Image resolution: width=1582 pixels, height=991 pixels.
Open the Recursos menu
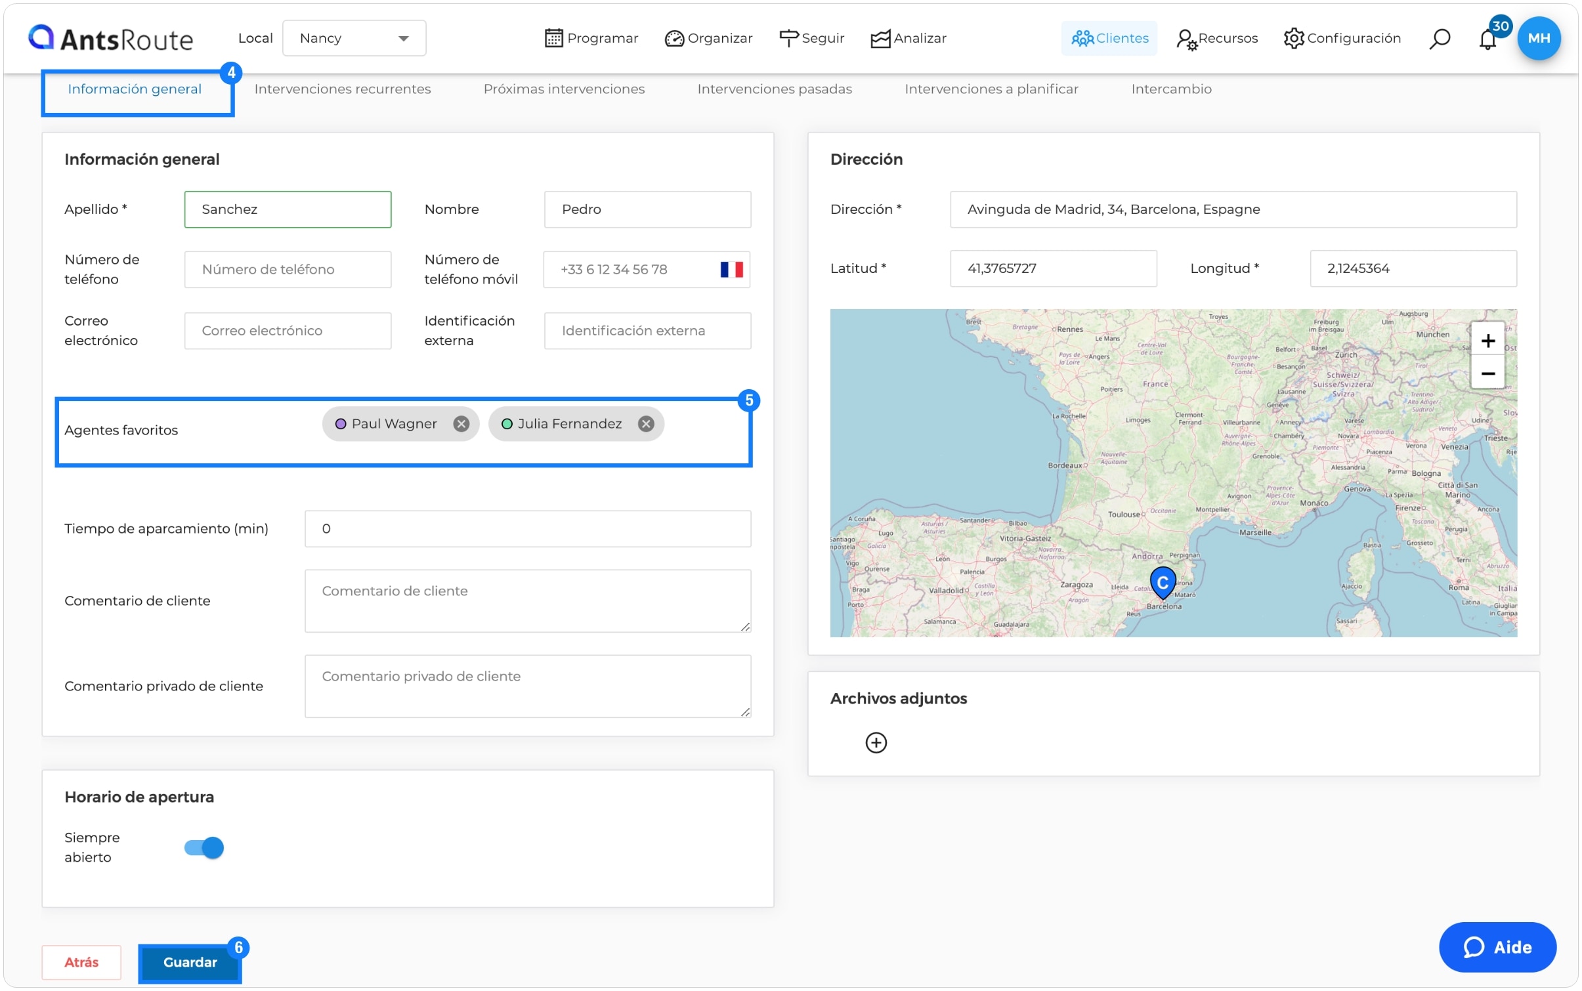coord(1217,38)
